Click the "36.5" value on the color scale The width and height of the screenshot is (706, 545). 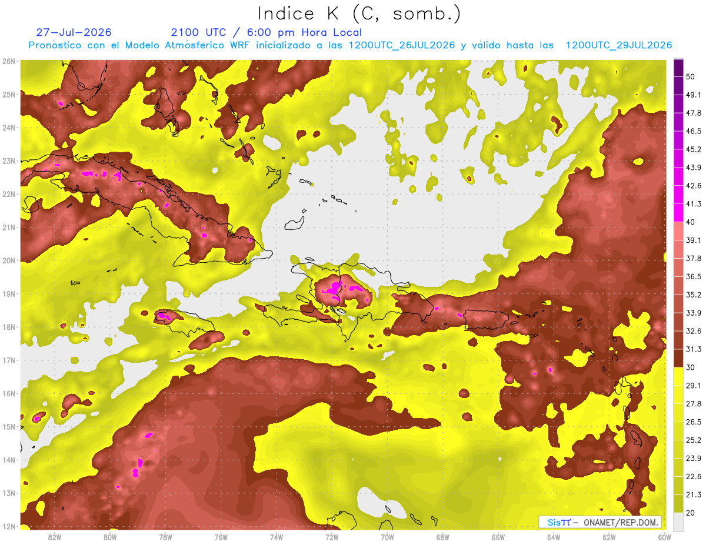coord(694,276)
